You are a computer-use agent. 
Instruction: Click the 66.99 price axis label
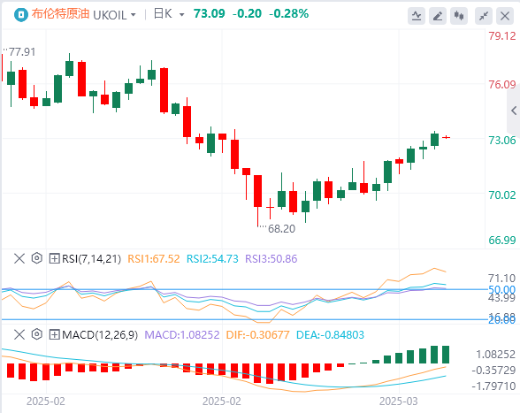[x=502, y=240]
